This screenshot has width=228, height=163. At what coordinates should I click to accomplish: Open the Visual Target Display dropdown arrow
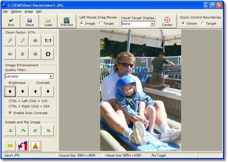pos(152,24)
